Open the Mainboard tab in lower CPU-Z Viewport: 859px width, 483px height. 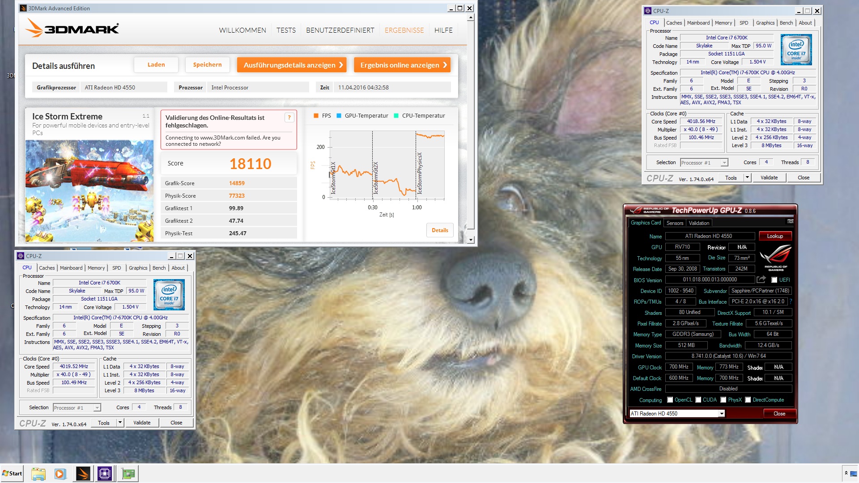(71, 268)
